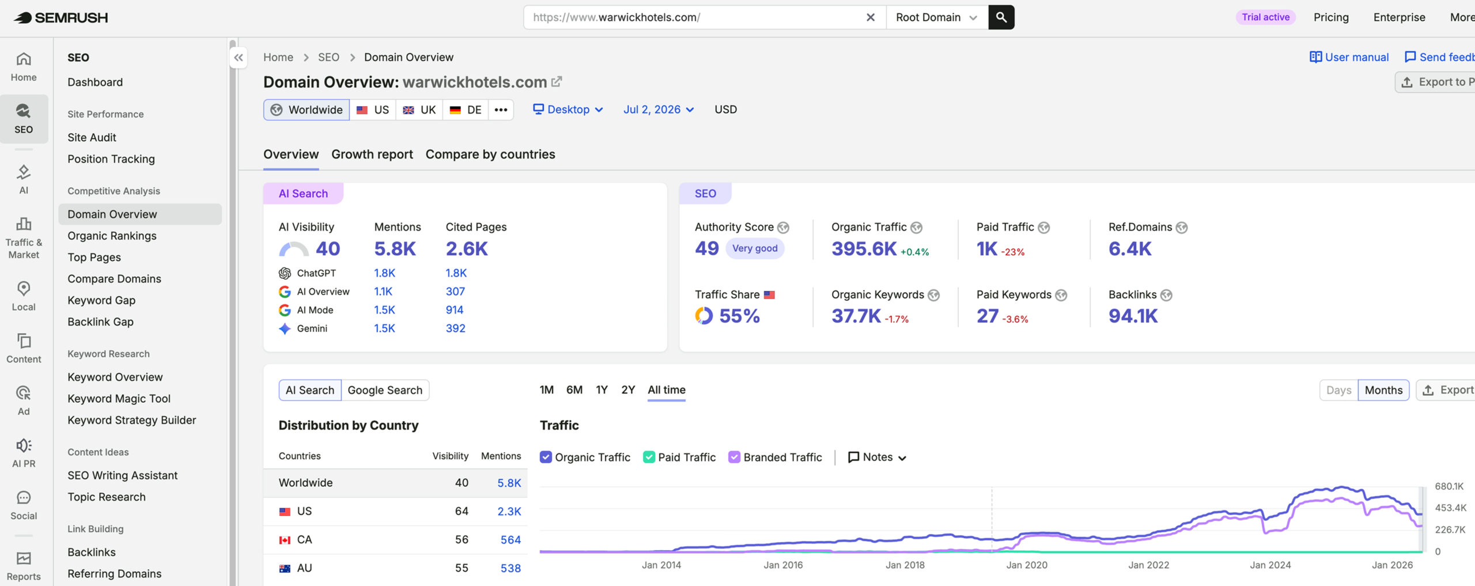The image size is (1475, 586).
Task: Select the 1Y time range
Action: (602, 390)
